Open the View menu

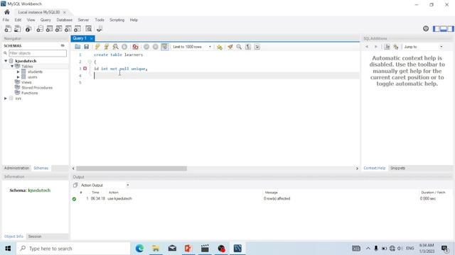click(31, 20)
